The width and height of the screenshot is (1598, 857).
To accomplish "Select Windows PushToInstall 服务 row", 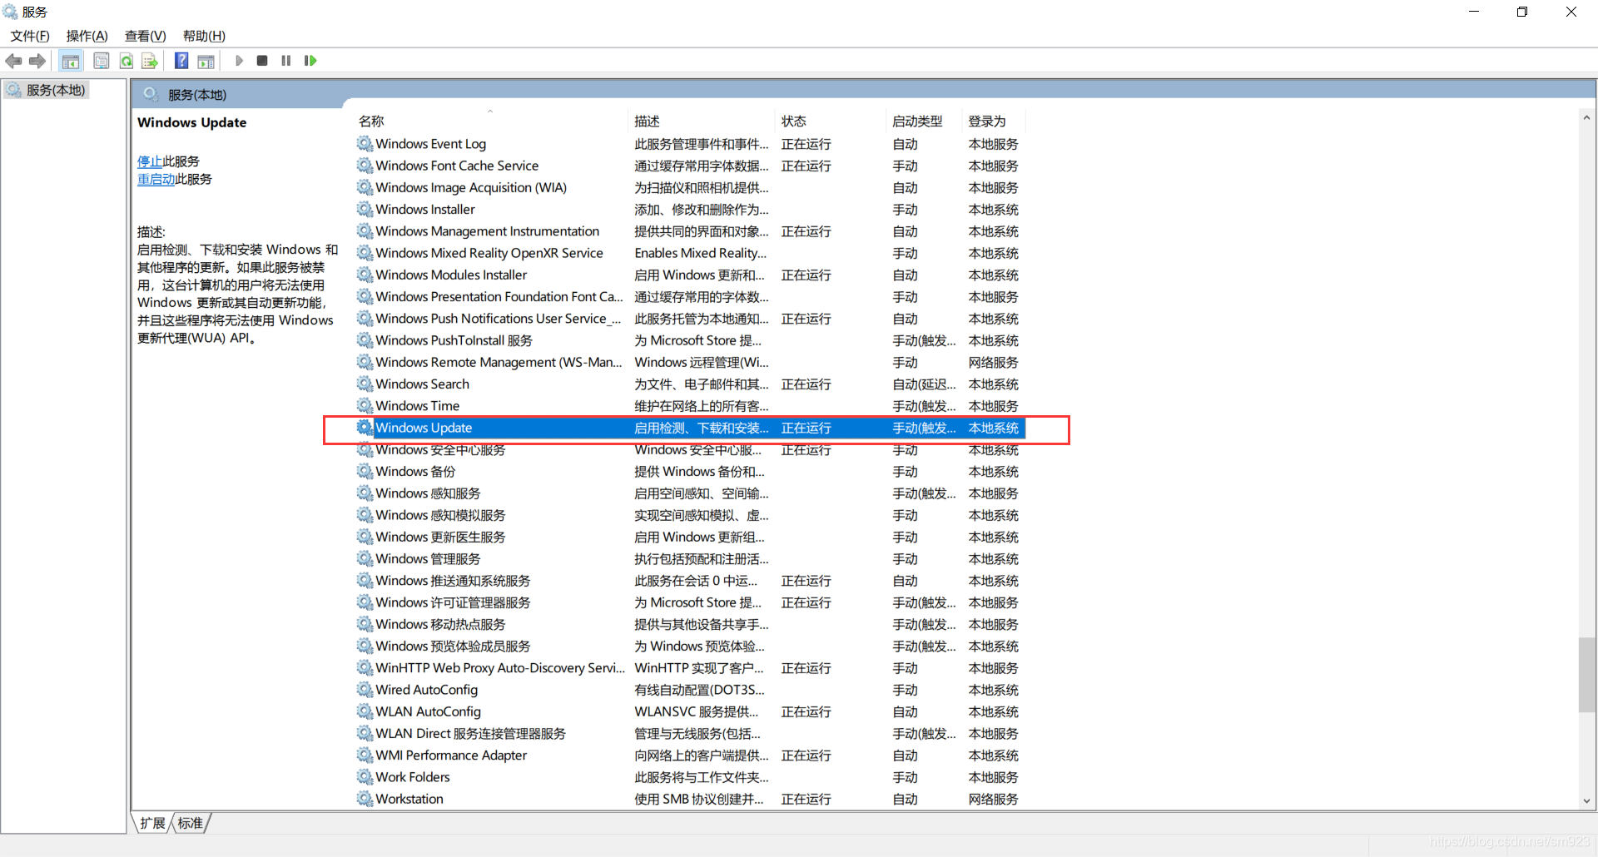I will click(690, 340).
